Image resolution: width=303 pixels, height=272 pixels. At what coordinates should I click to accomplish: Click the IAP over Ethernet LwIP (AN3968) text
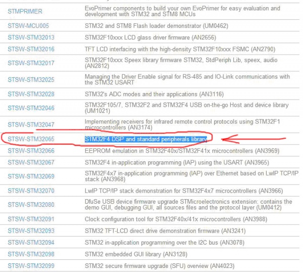[x=192, y=176]
